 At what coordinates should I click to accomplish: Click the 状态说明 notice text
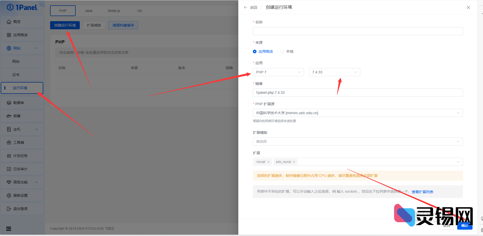(x=94, y=53)
